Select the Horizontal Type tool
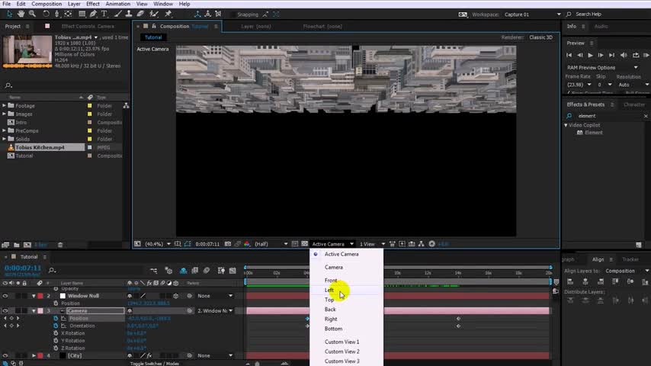Image resolution: width=651 pixels, height=366 pixels. tap(104, 14)
